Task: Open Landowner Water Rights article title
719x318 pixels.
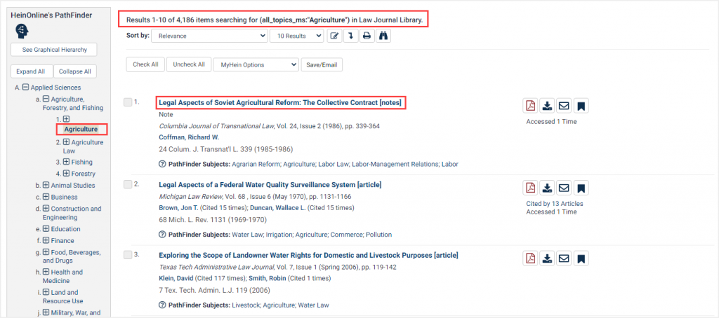Action: (309, 256)
